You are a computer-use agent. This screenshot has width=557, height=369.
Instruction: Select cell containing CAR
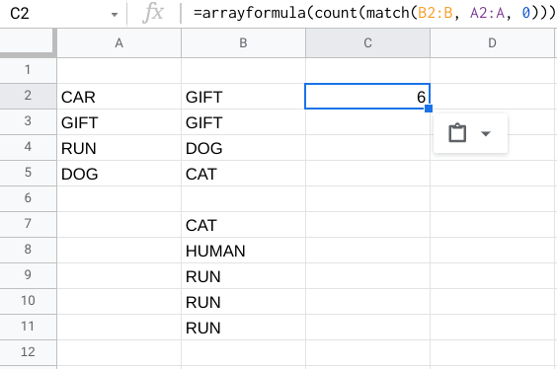[x=119, y=97]
